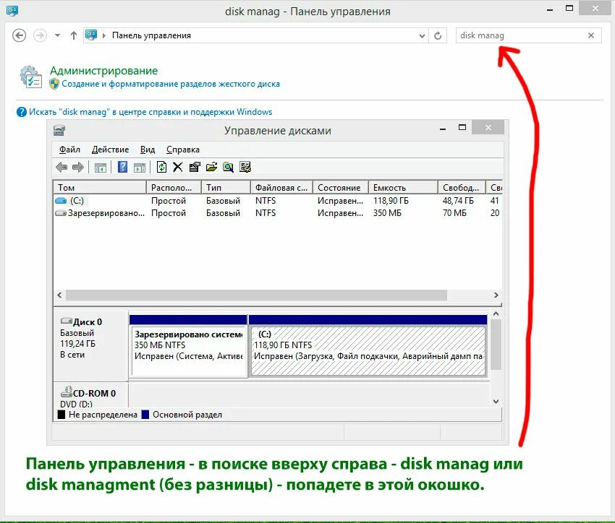Click the Delete X toolbar icon
The width and height of the screenshot is (615, 523).
point(178,167)
